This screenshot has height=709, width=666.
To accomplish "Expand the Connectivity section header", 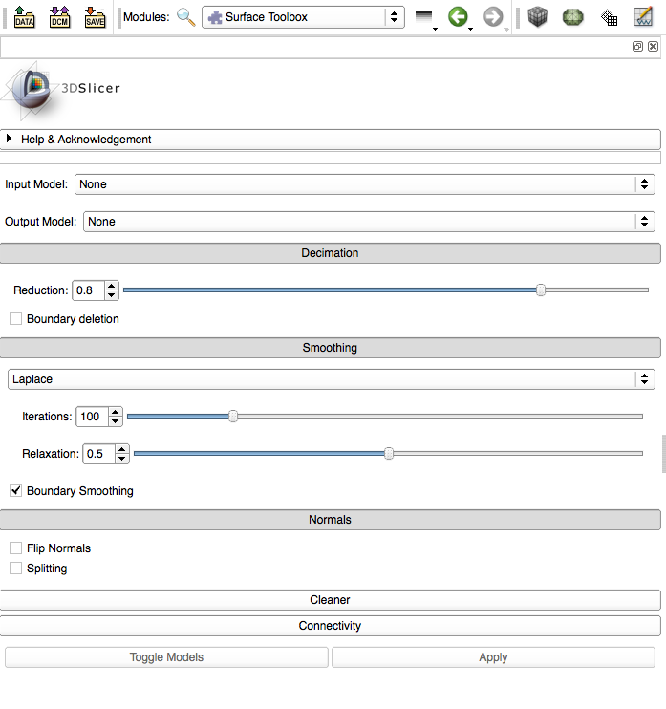I will [330, 626].
